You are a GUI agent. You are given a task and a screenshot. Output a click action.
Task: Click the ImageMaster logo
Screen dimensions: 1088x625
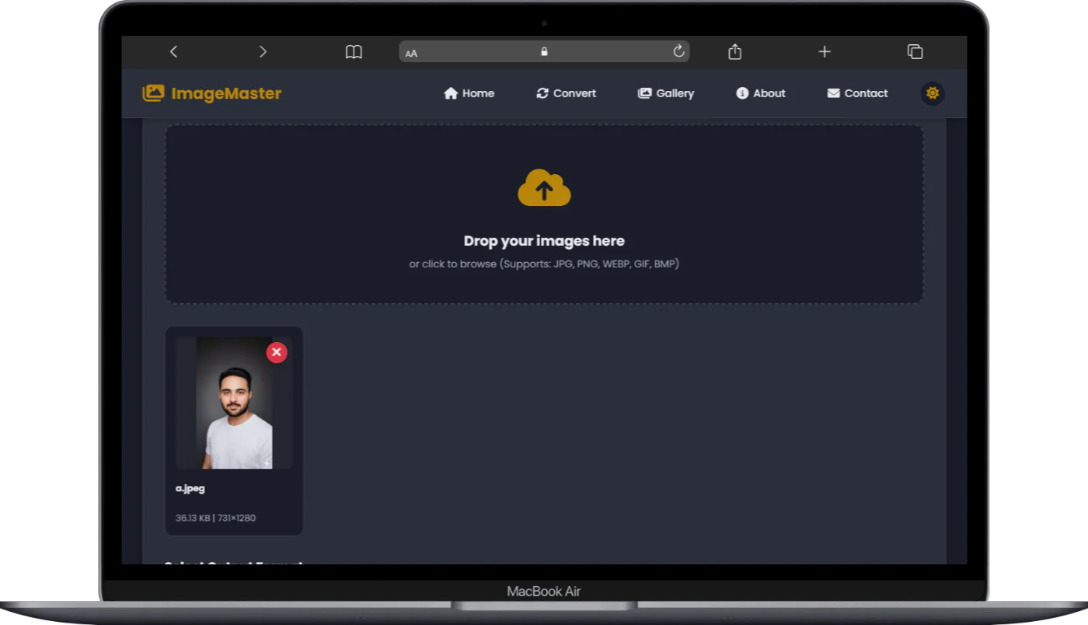211,93
